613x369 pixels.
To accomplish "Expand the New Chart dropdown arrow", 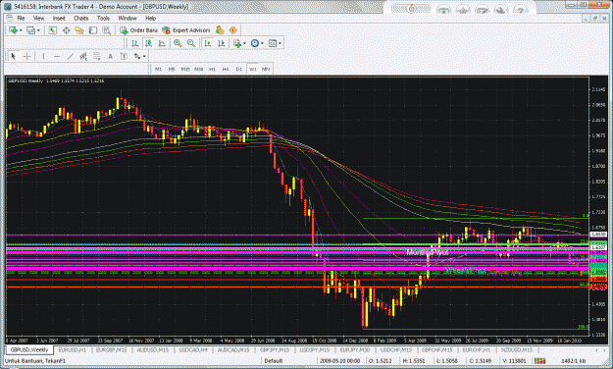I will click(x=21, y=30).
